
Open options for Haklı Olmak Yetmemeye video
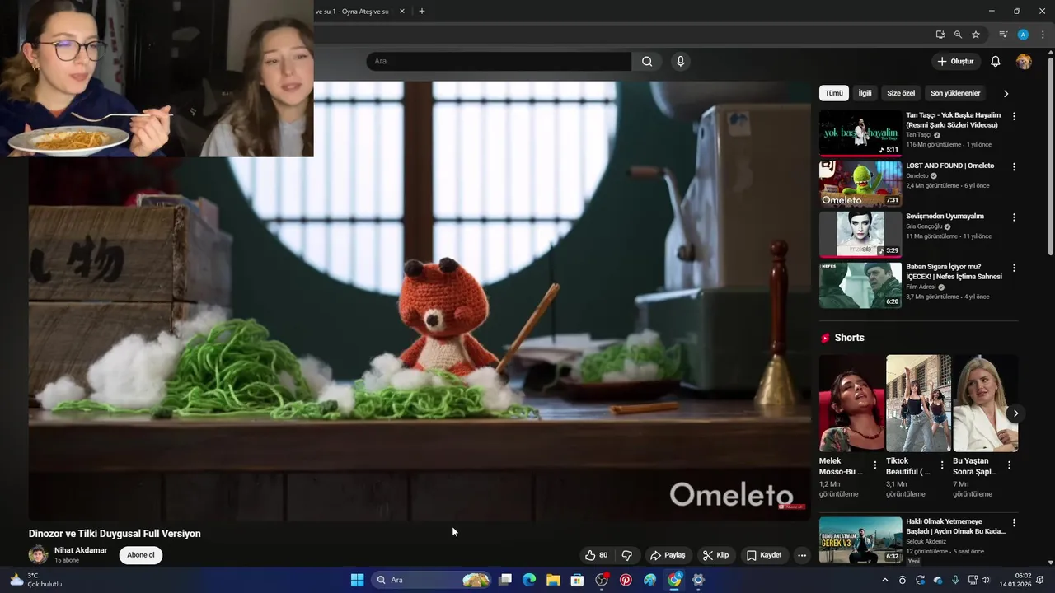click(1014, 523)
